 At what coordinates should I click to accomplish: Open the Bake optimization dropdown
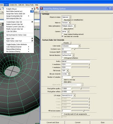tap(69, 26)
